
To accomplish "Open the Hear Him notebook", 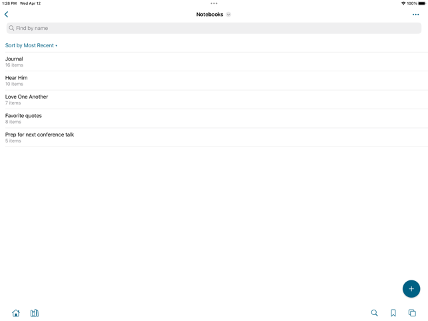I will 17,81.
